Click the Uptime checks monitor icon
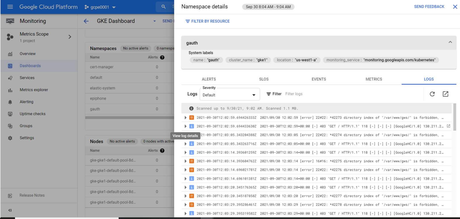The width and height of the screenshot is (460, 219). coord(10,114)
